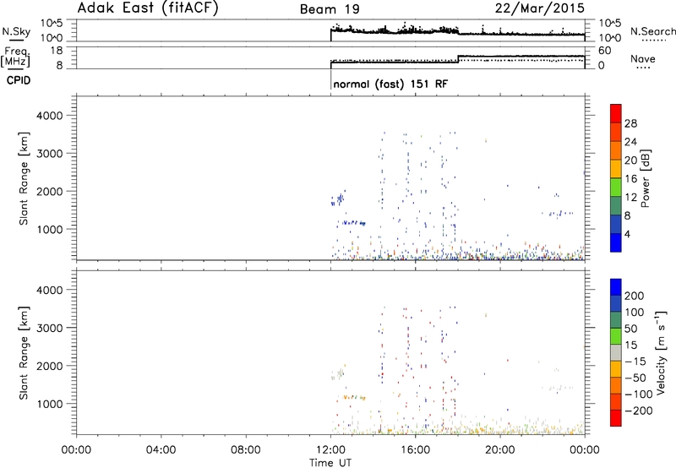
Task: Click the 'Adak East (fitACF)' title
Action: pos(148,8)
